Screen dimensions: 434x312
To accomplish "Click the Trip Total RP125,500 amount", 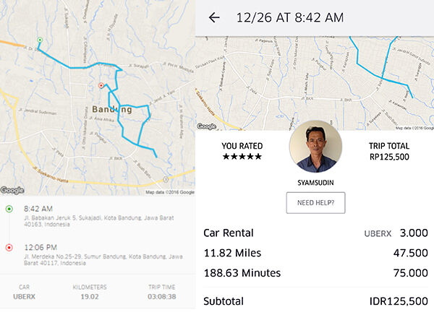I will pos(390,156).
